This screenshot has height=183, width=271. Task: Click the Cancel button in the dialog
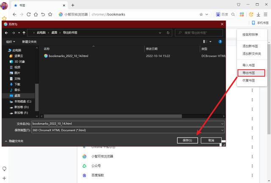pos(211,140)
